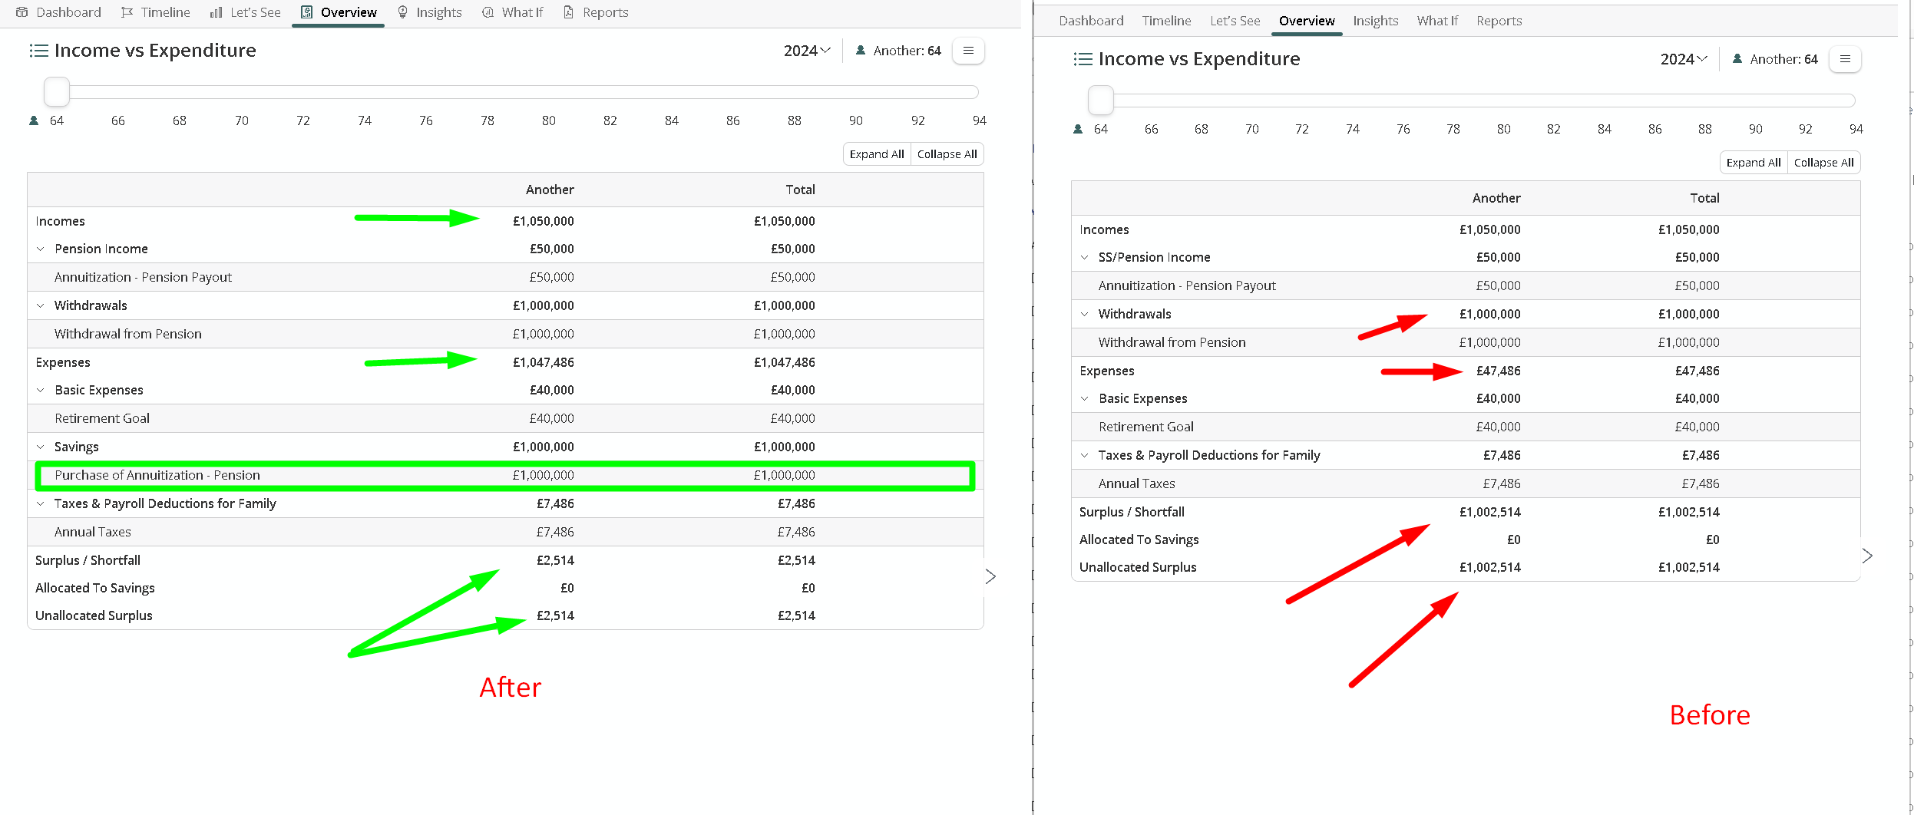Screen dimensions: 1914x815
Task: Open the hamburger menu in the Before view
Action: click(x=1845, y=59)
